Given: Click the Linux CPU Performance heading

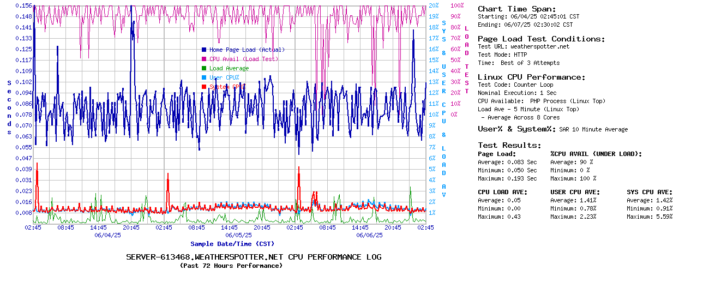Looking at the screenshot, I should pyautogui.click(x=531, y=77).
